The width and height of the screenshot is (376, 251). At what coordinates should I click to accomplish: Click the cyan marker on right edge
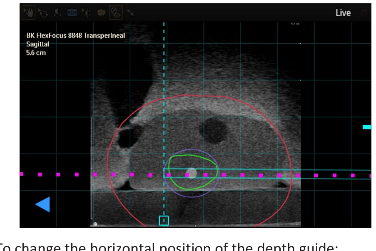pyautogui.click(x=367, y=127)
